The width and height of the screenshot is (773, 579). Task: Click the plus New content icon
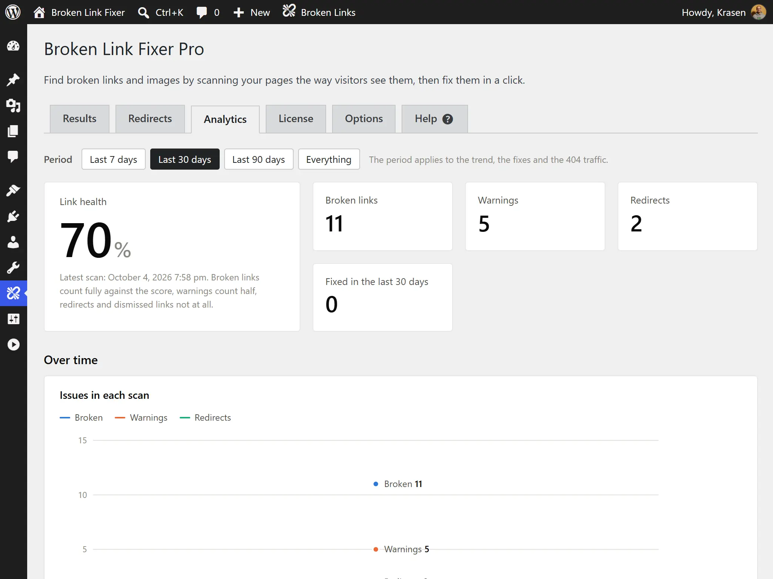[239, 12]
